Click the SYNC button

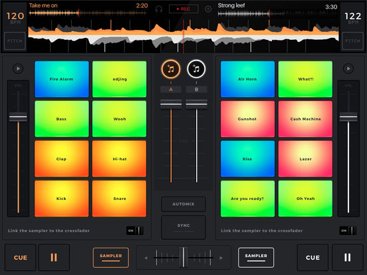tap(183, 227)
